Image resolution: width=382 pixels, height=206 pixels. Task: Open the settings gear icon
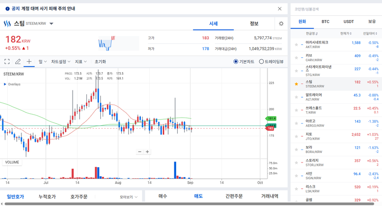pos(281,23)
